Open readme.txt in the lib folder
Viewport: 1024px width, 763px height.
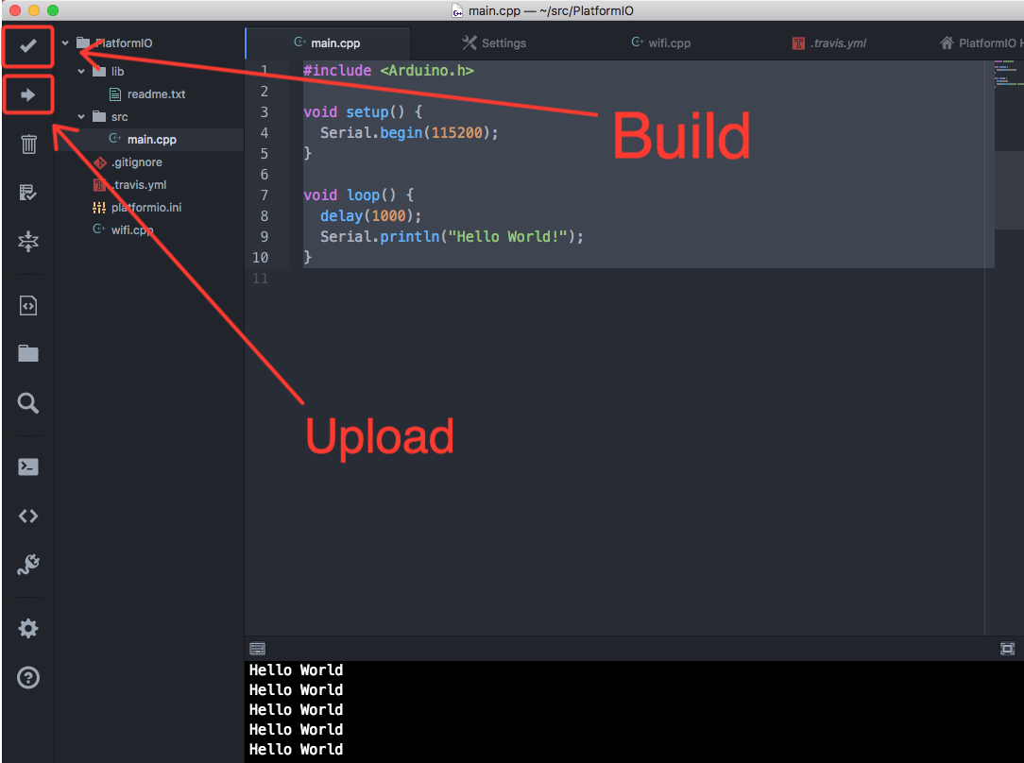156,94
